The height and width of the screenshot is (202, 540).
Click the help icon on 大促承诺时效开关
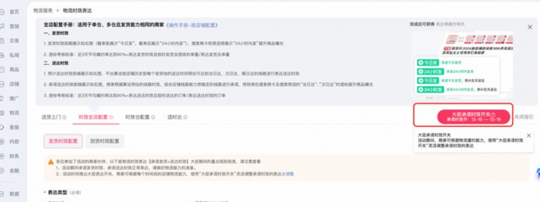tap(493, 114)
